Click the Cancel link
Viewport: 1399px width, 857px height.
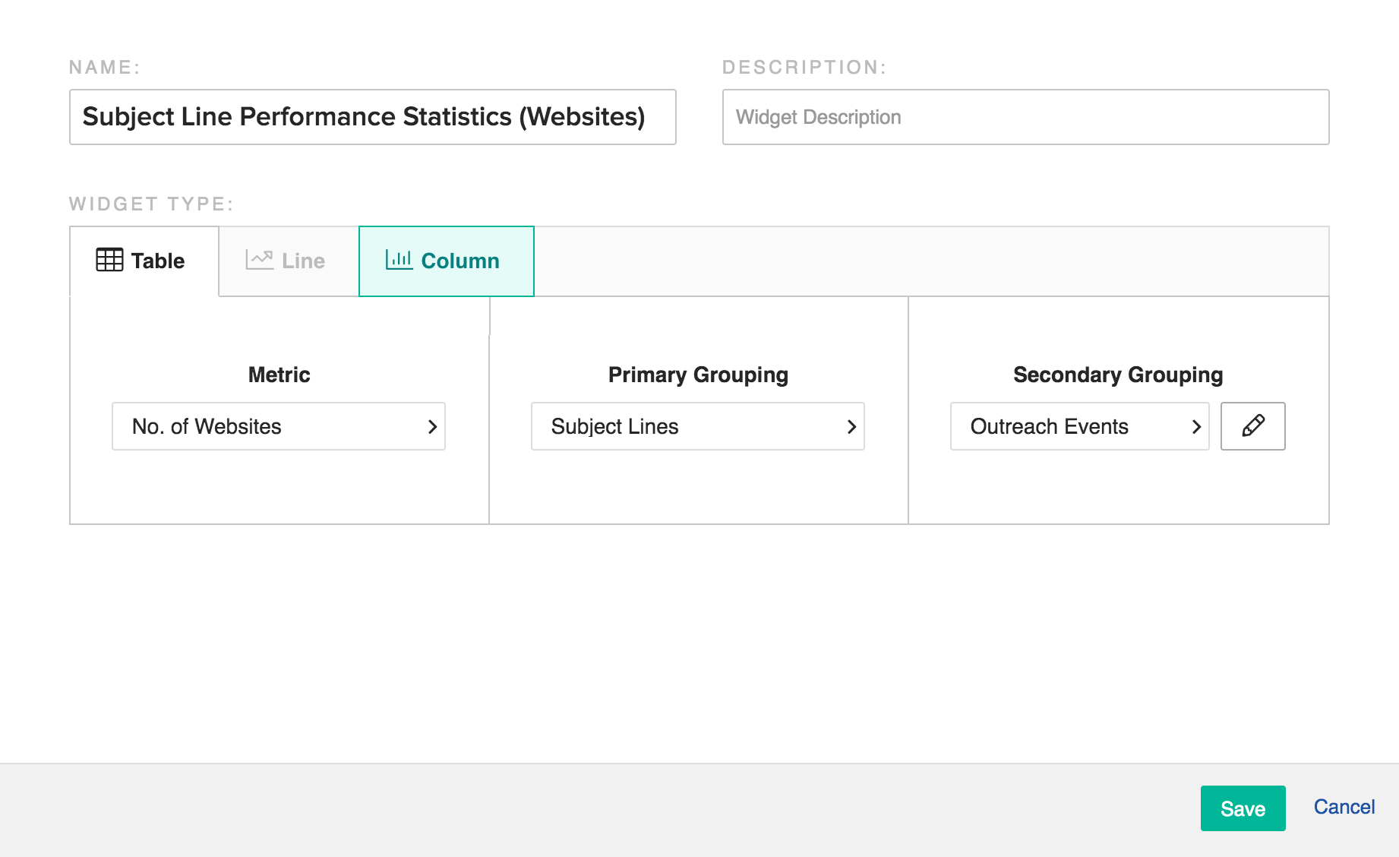1344,807
